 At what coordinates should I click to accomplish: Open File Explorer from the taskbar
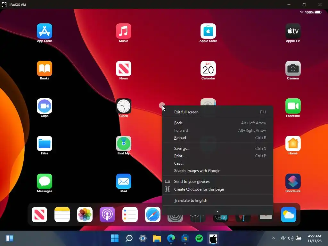(157, 238)
